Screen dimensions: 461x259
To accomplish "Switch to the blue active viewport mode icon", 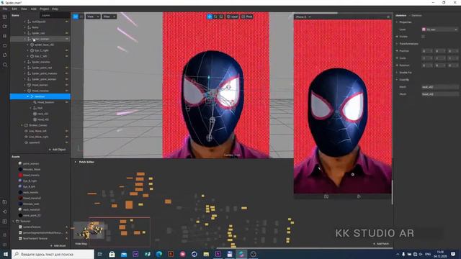I will (76, 17).
